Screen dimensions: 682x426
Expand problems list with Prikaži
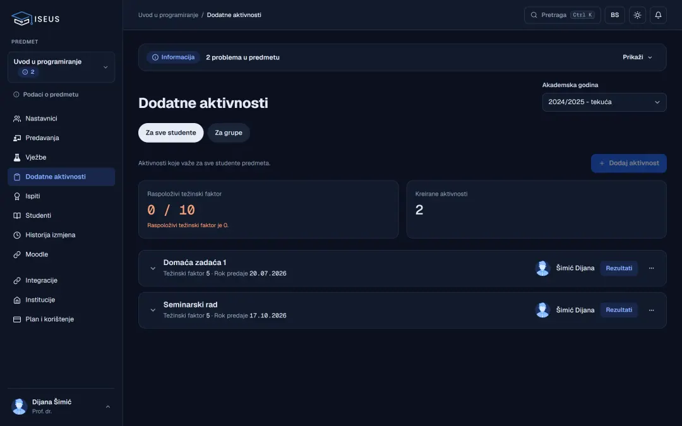tap(637, 57)
